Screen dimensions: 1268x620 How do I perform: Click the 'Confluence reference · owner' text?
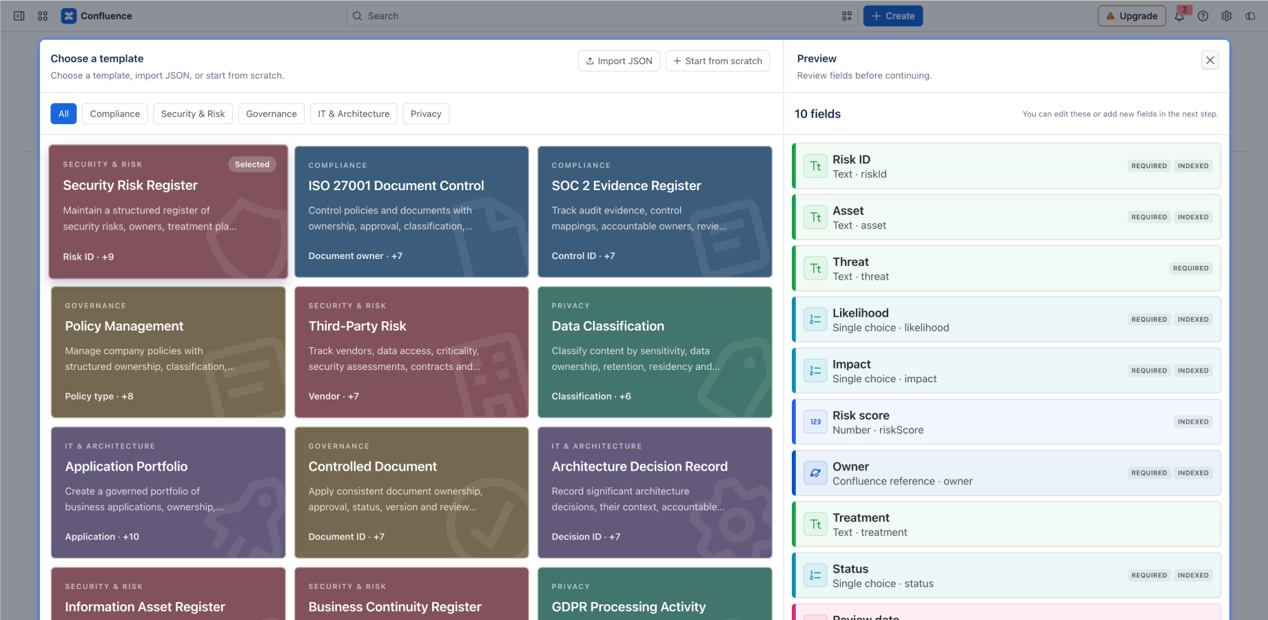pos(903,481)
